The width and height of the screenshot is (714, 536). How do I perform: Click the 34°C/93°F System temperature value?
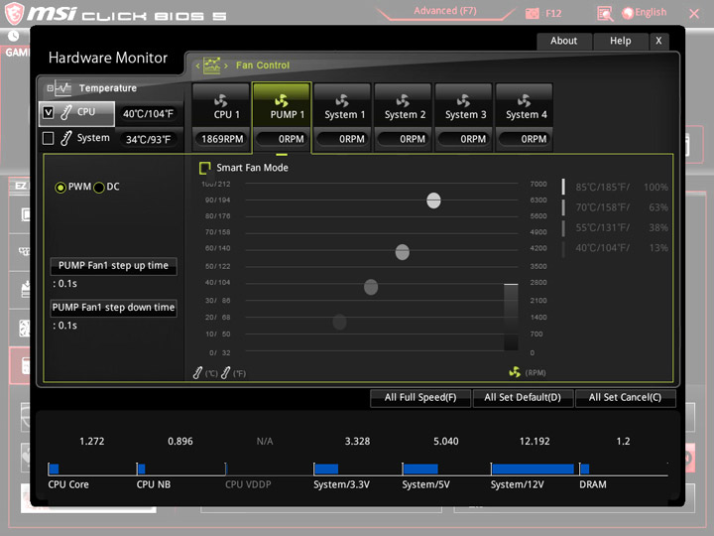148,140
